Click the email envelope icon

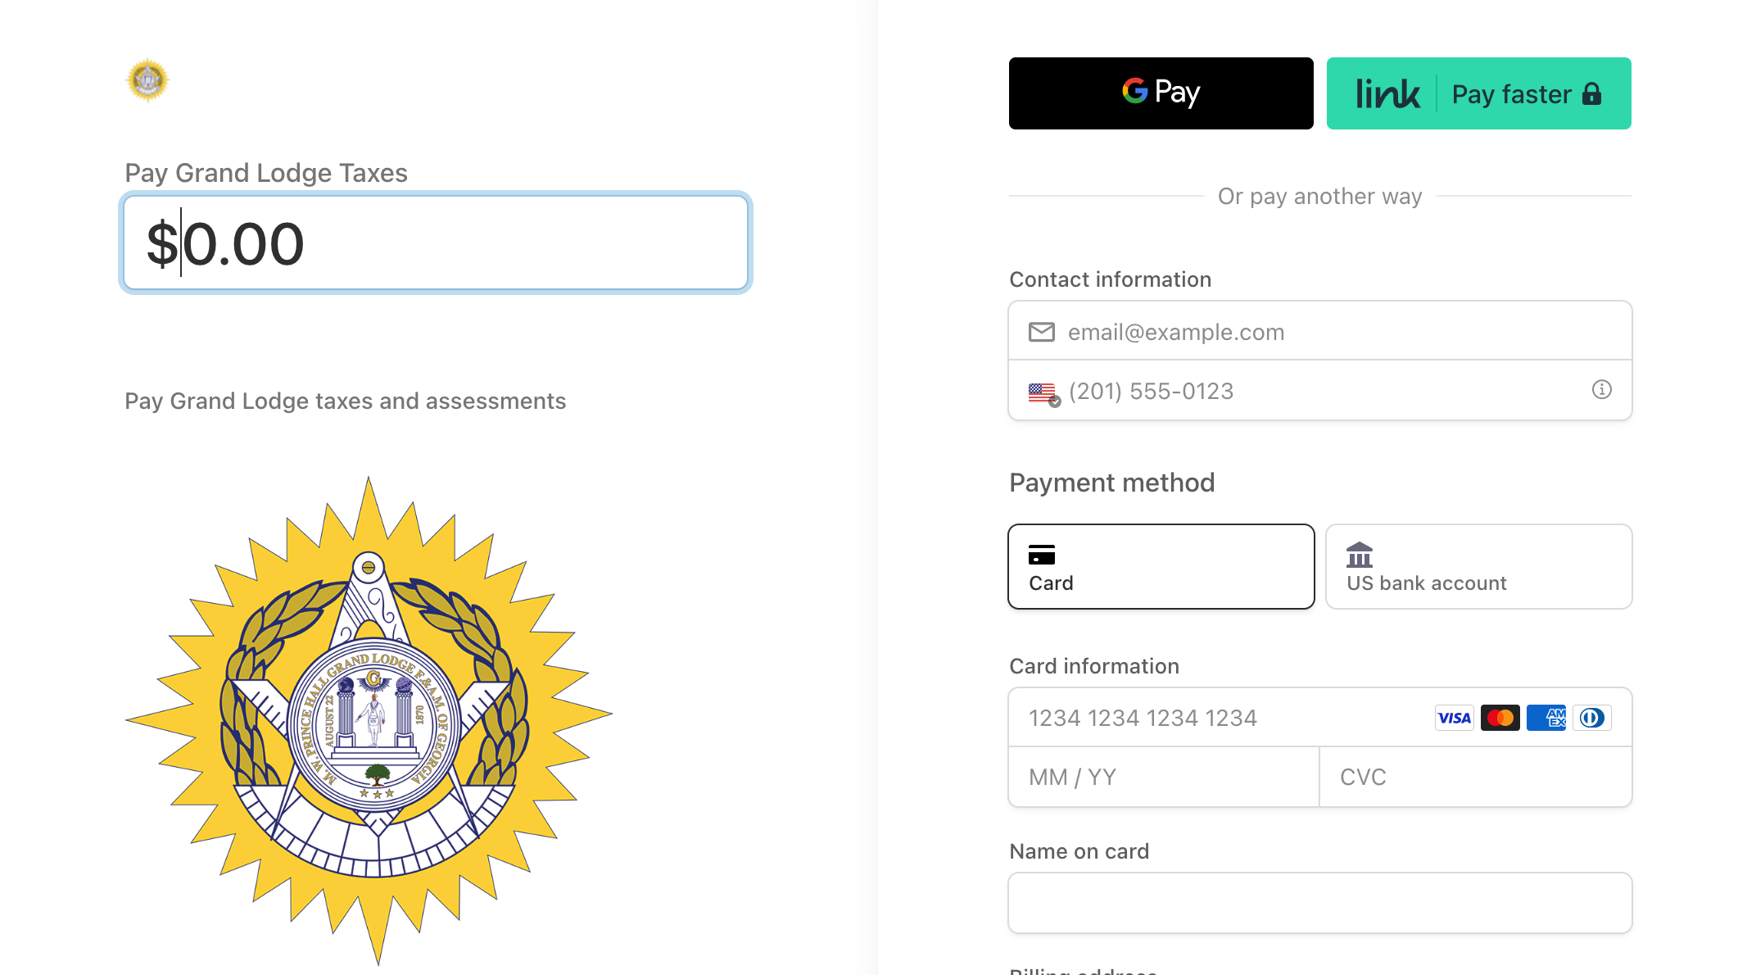tap(1041, 332)
